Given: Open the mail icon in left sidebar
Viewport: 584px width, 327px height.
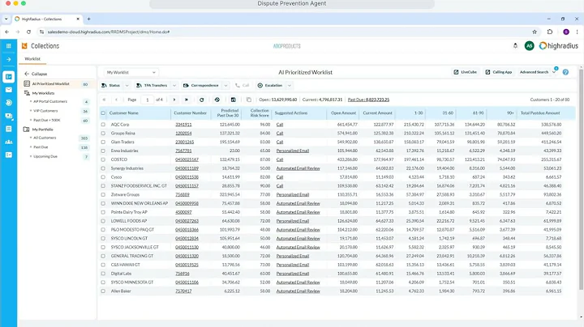Looking at the screenshot, I should (9, 90).
